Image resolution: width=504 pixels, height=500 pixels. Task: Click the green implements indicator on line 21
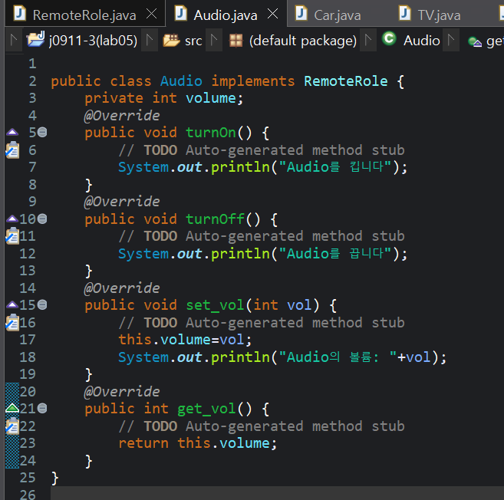point(12,408)
